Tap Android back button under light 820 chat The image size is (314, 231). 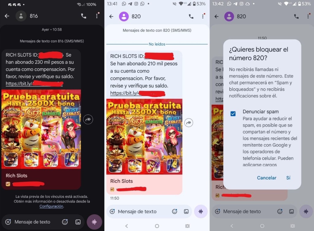pos(127,226)
